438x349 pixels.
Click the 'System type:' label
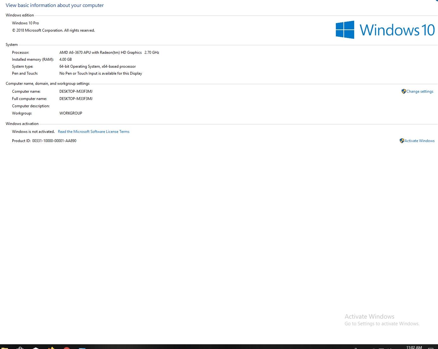22,66
